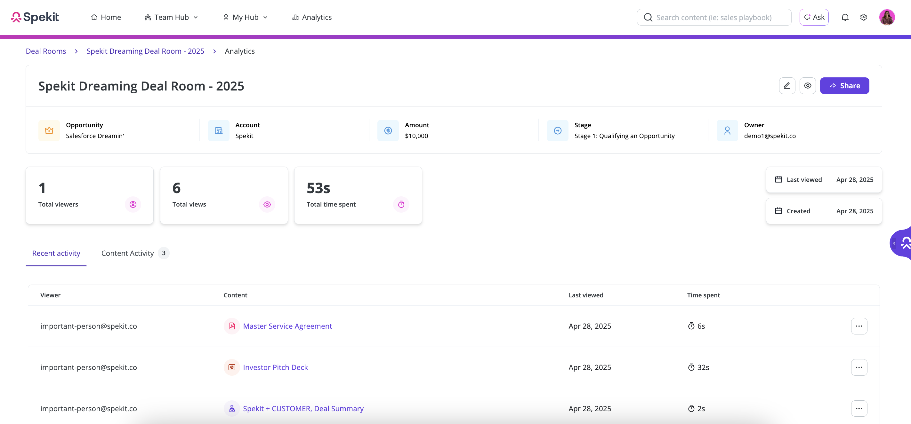Click the timer icon next to 6s
This screenshot has width=911, height=424.
[x=691, y=326]
